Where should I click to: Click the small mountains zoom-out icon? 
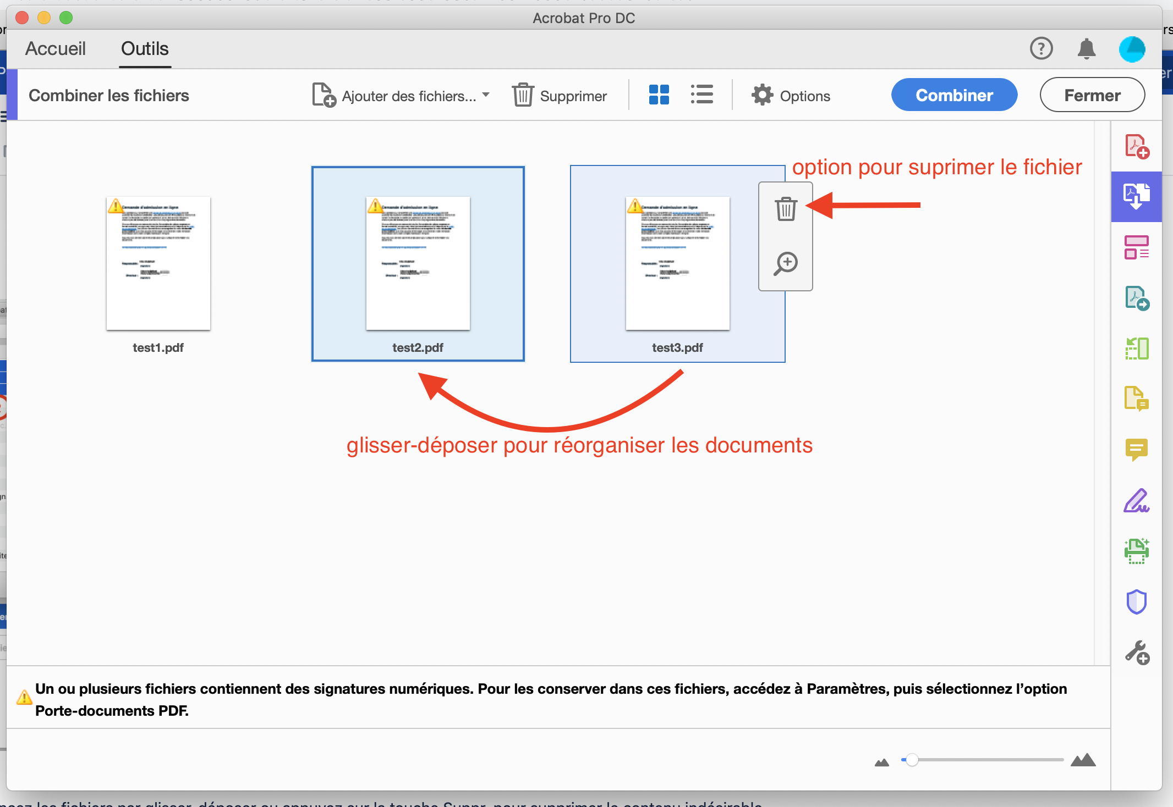[x=882, y=762]
